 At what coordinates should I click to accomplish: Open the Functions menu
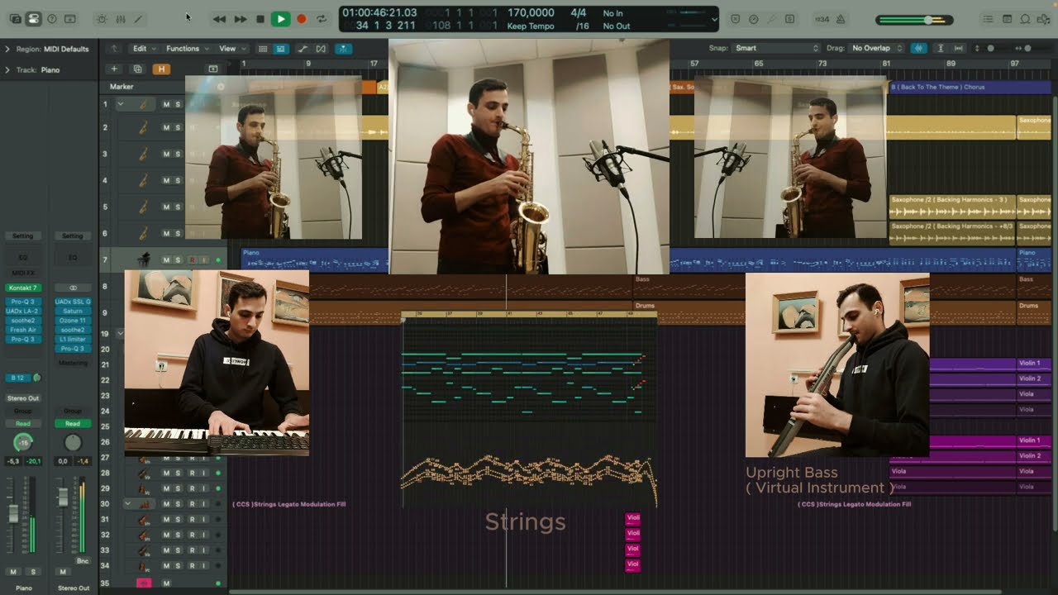[x=187, y=49]
